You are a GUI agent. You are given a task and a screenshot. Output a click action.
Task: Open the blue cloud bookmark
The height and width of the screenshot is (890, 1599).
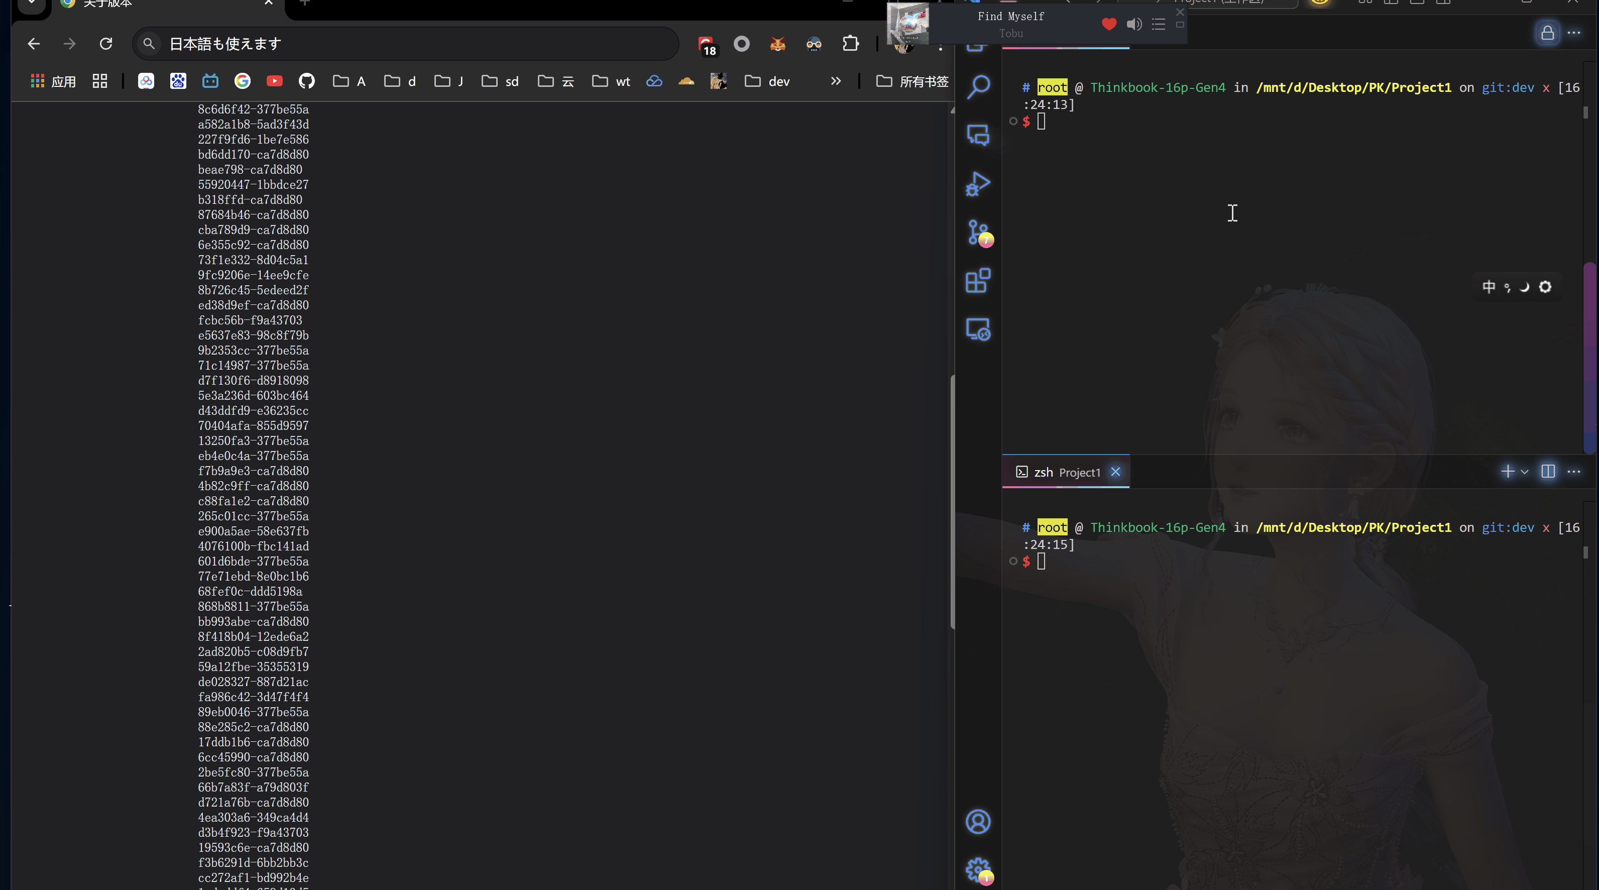[654, 81]
